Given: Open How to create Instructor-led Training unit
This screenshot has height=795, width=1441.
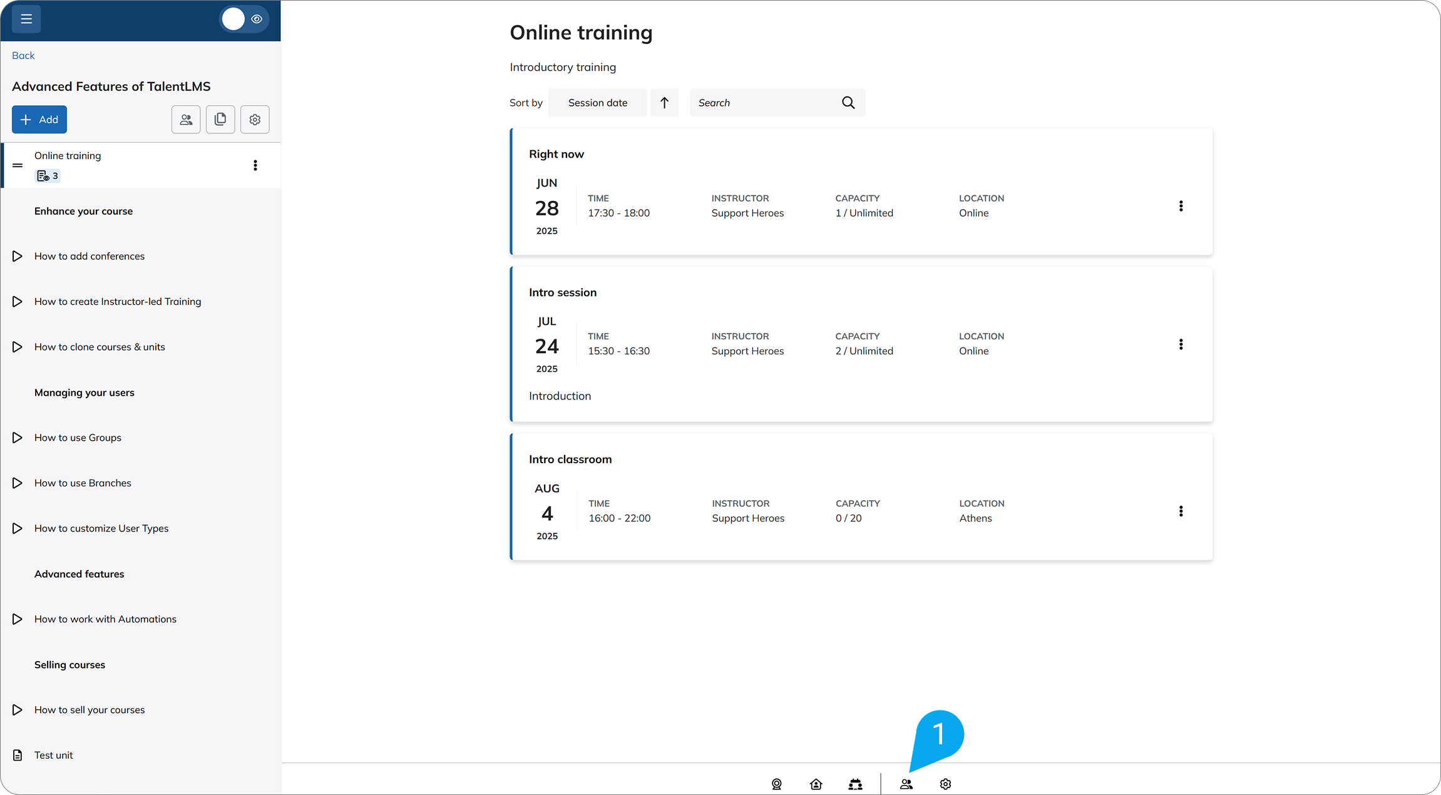Looking at the screenshot, I should [x=118, y=302].
